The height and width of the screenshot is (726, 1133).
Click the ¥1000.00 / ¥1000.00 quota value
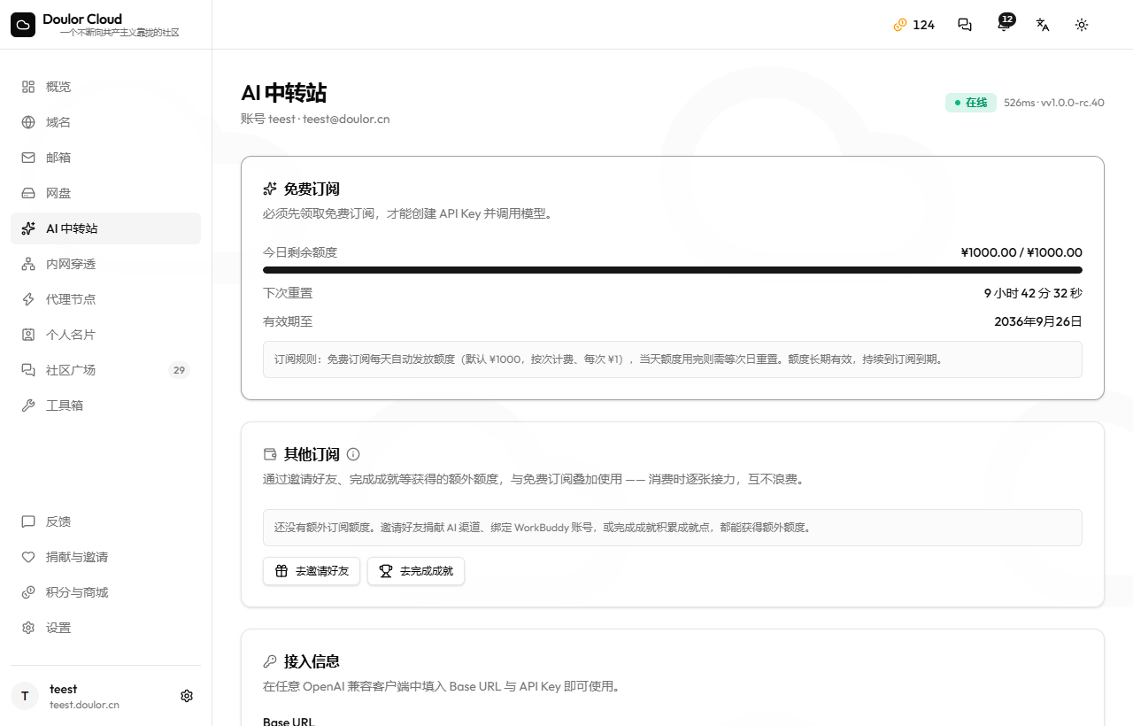click(x=1021, y=252)
